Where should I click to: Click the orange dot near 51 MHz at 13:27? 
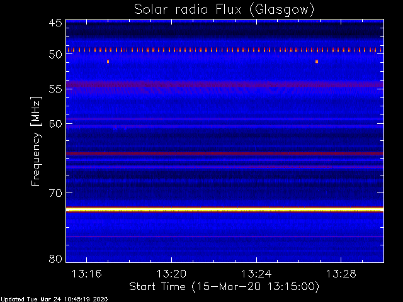coord(317,62)
